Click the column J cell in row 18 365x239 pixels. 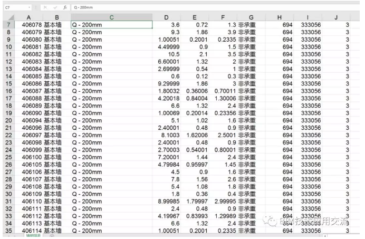[x=336, y=106]
